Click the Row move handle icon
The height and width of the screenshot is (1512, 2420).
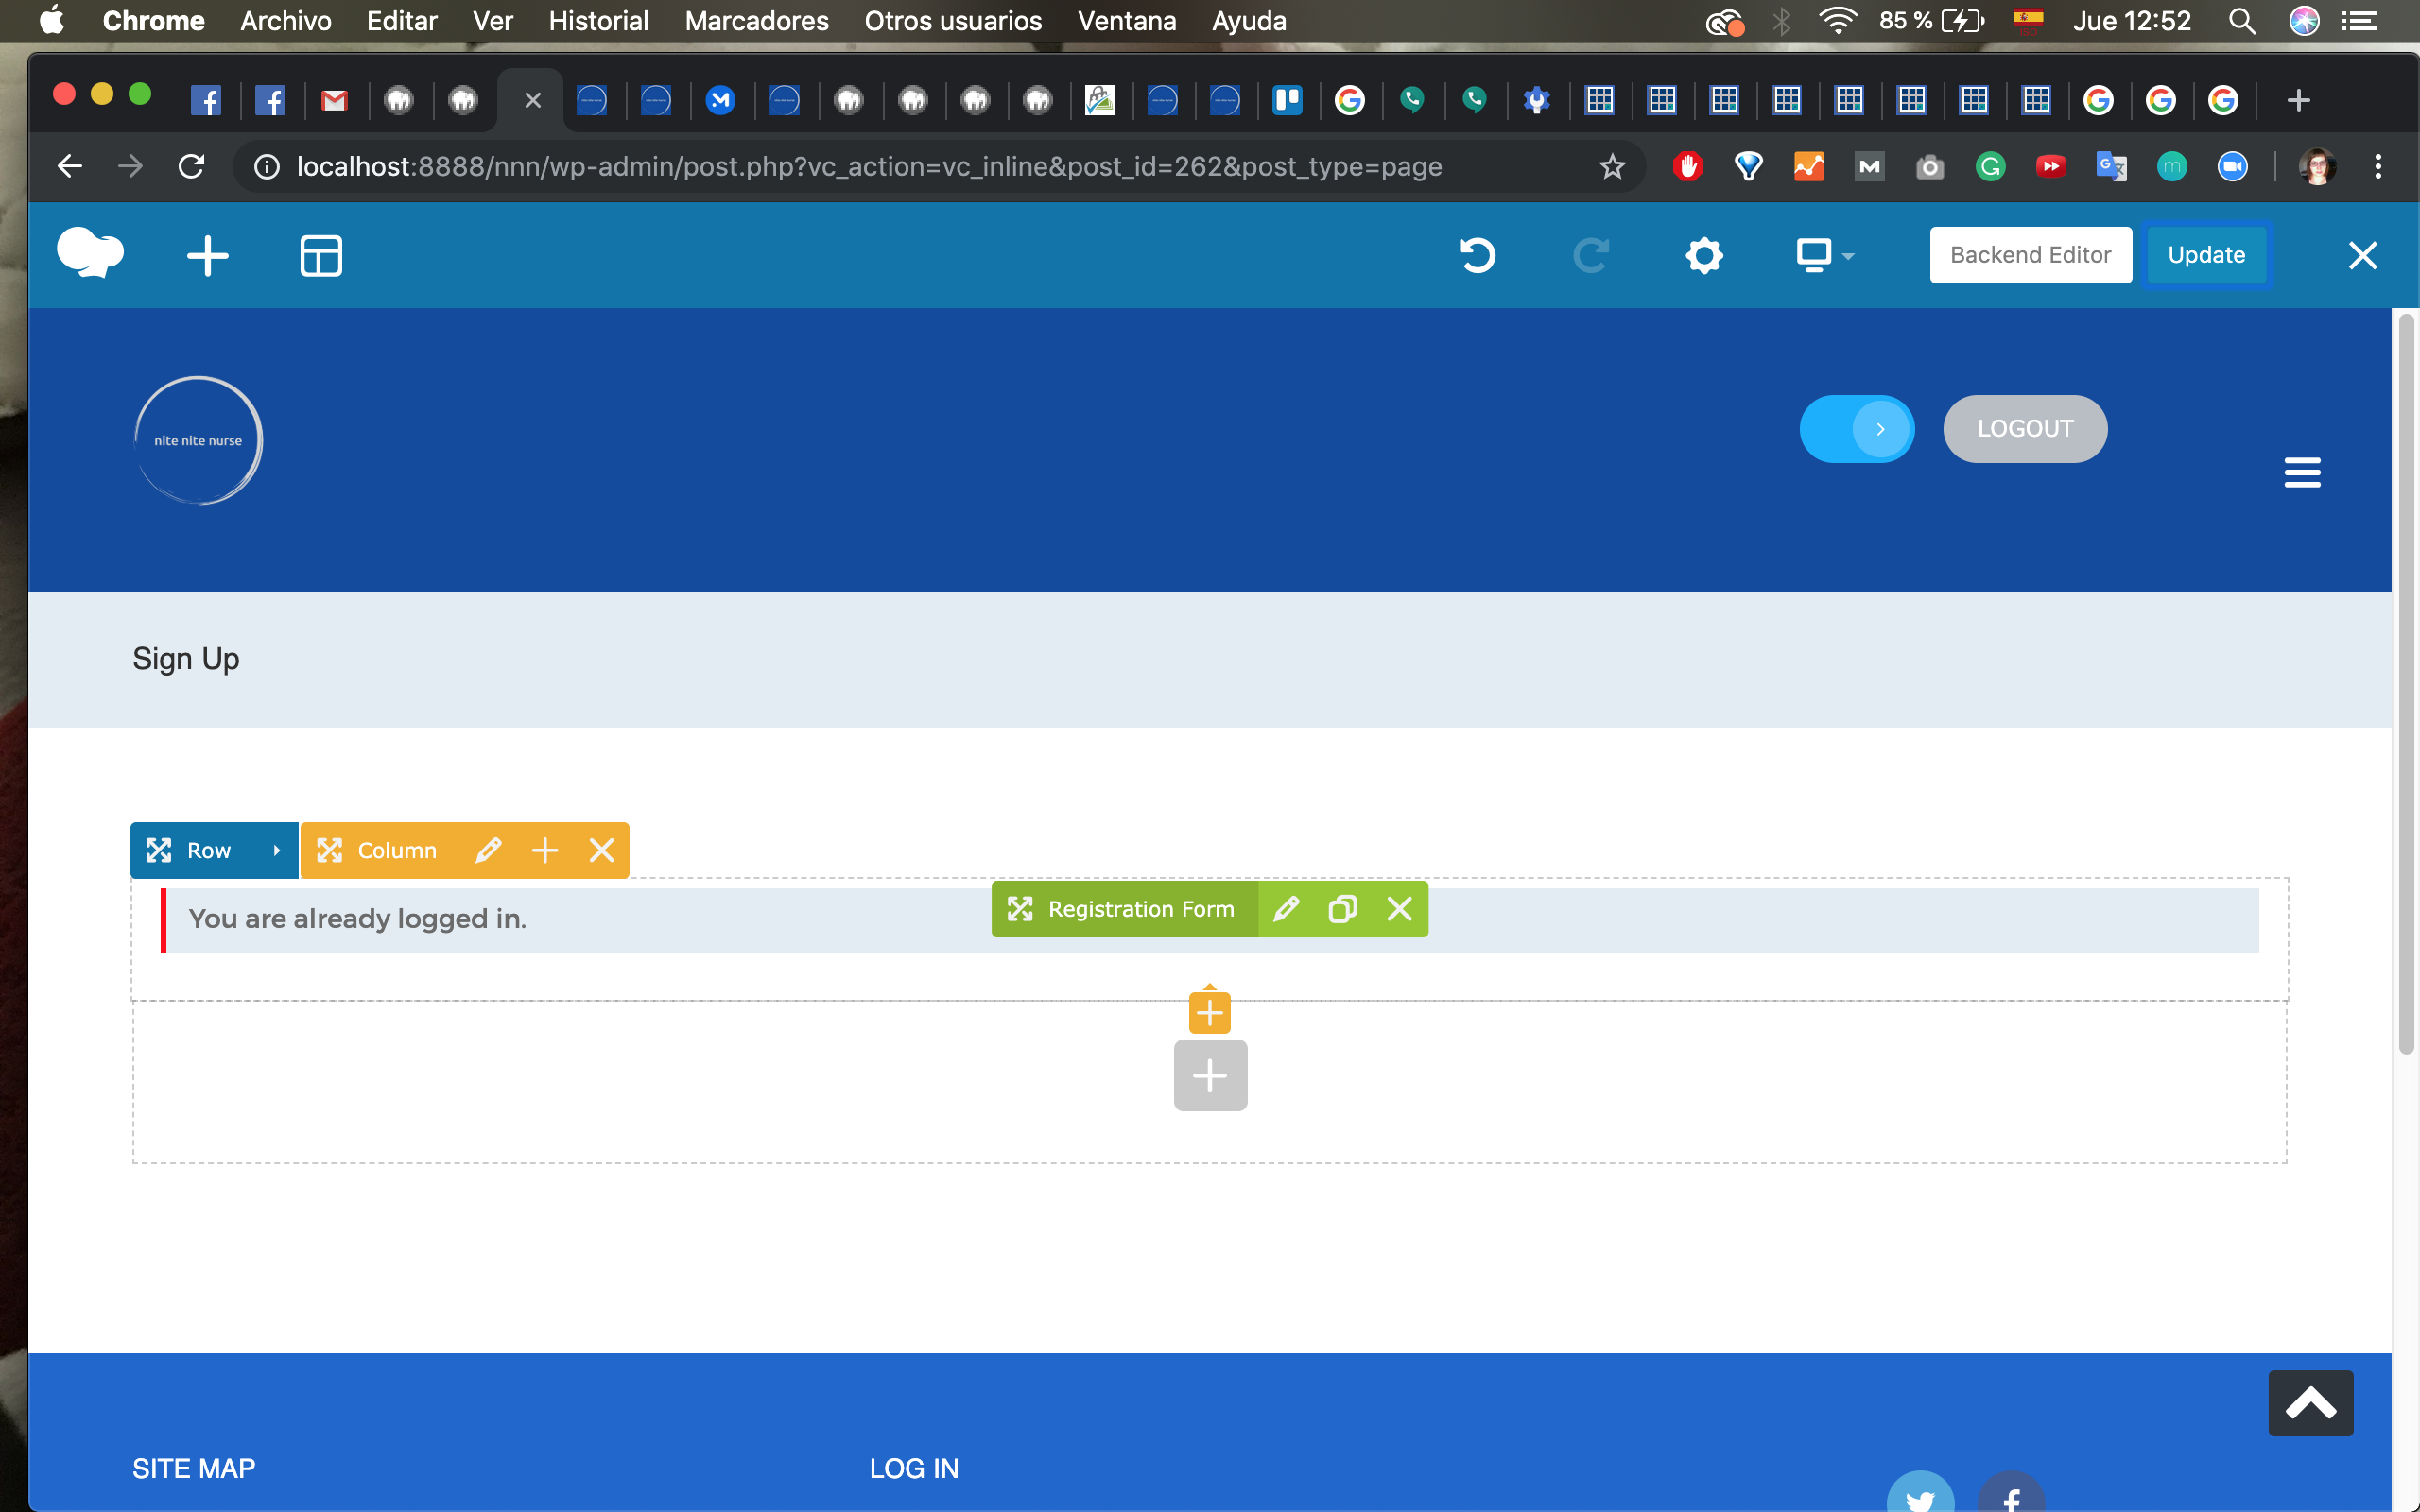pyautogui.click(x=159, y=850)
